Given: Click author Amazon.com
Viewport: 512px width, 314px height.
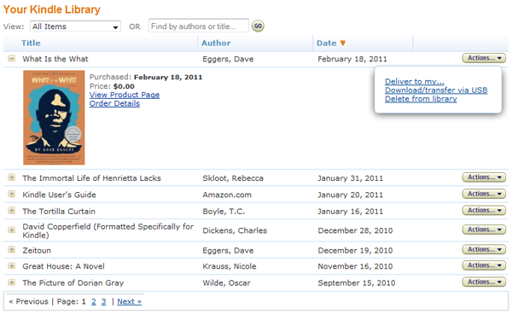Looking at the screenshot, I should point(227,195).
